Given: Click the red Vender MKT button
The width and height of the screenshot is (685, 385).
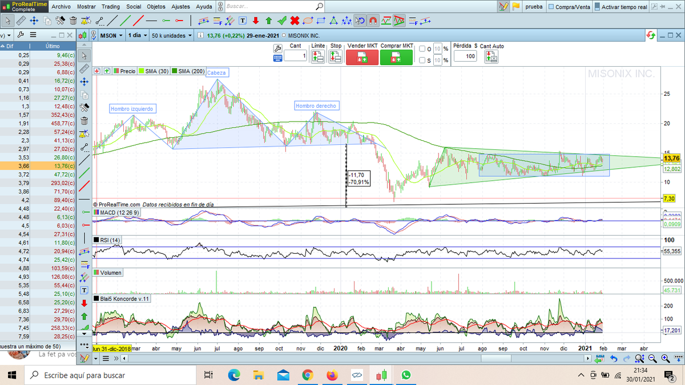Looking at the screenshot, I should pyautogui.click(x=362, y=57).
